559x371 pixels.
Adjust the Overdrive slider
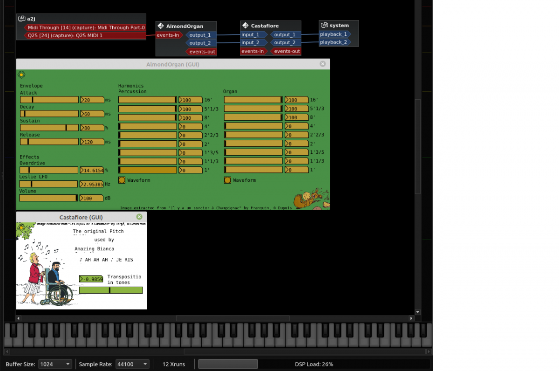click(49, 170)
